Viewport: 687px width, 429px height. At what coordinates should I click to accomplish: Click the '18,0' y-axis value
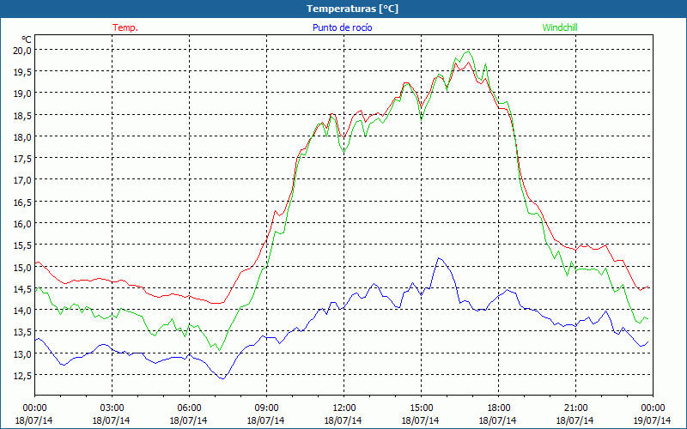(x=22, y=136)
